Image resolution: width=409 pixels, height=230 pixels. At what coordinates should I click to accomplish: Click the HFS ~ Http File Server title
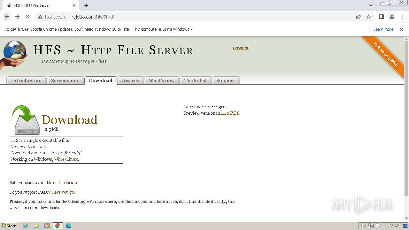(113, 50)
